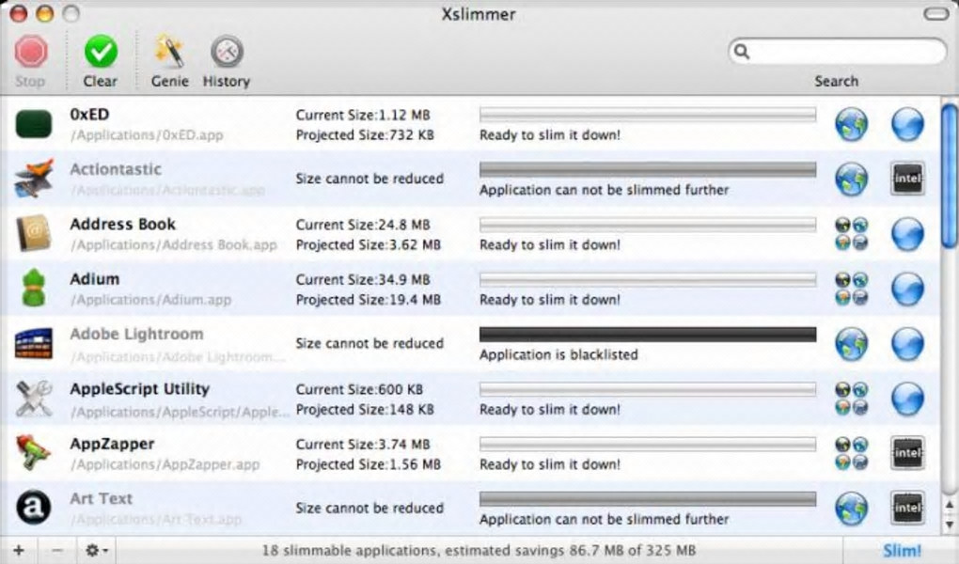The image size is (959, 564).
Task: Click the Projected Size:19.4 MB text
Action: 369,300
